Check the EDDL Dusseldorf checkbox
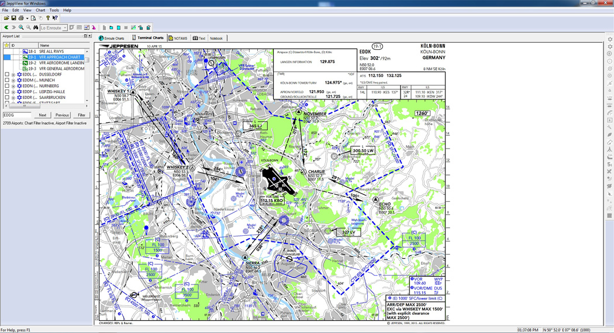Screen dimensions: 614x333 point(7,74)
